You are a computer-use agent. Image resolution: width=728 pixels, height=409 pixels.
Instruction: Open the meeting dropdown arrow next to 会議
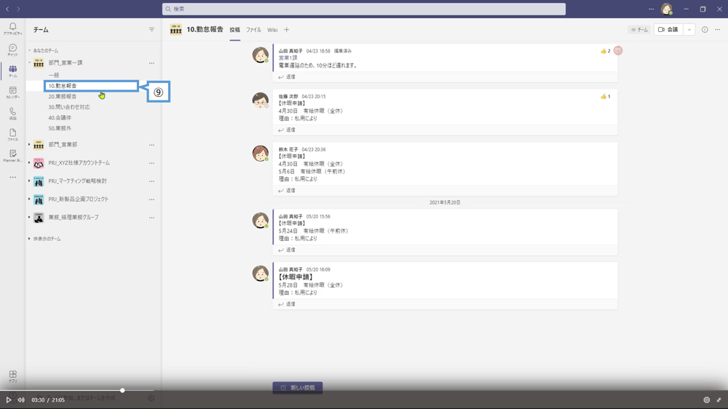click(689, 30)
